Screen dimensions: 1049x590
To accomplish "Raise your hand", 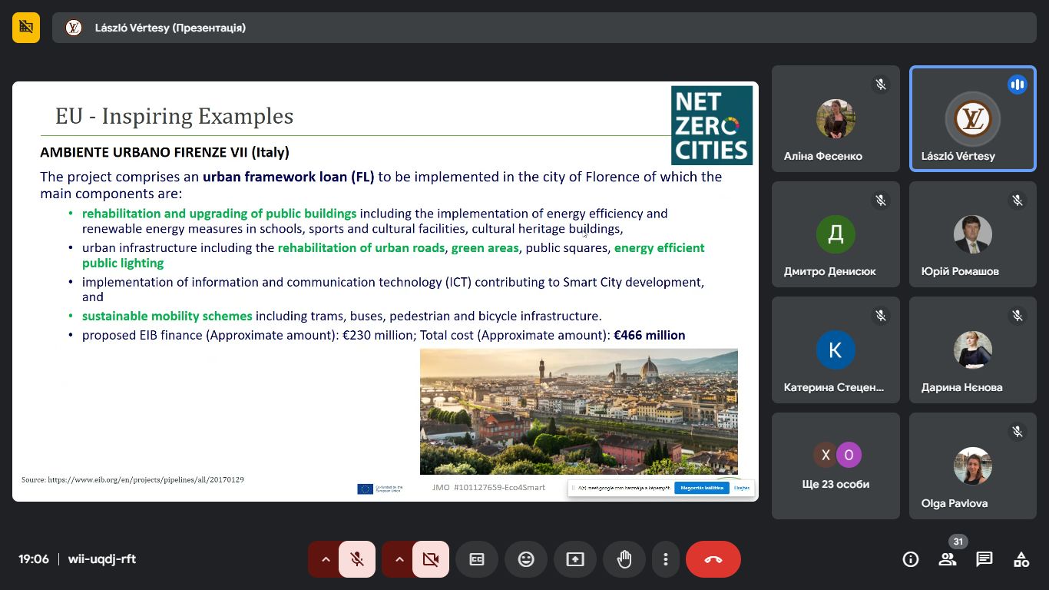I will [624, 559].
